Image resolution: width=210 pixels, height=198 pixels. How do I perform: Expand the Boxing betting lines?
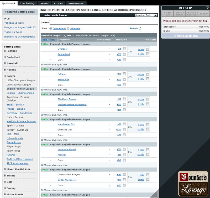[5, 188]
